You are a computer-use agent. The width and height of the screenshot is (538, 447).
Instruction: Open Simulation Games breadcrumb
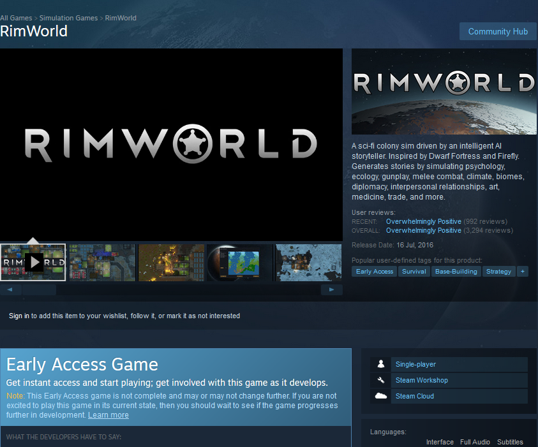coord(68,18)
